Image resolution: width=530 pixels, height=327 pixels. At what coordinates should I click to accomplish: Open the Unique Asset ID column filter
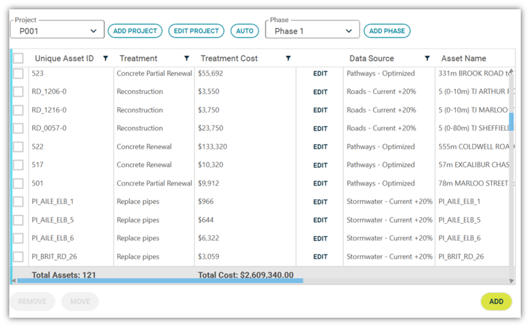point(105,58)
